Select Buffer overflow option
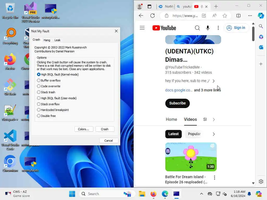 pyautogui.click(x=49, y=80)
